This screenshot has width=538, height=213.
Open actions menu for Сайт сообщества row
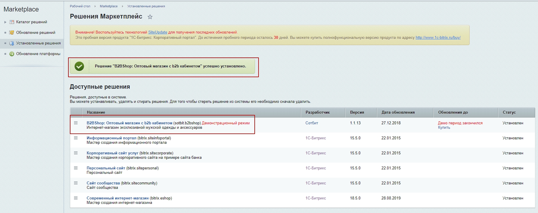pos(76,183)
